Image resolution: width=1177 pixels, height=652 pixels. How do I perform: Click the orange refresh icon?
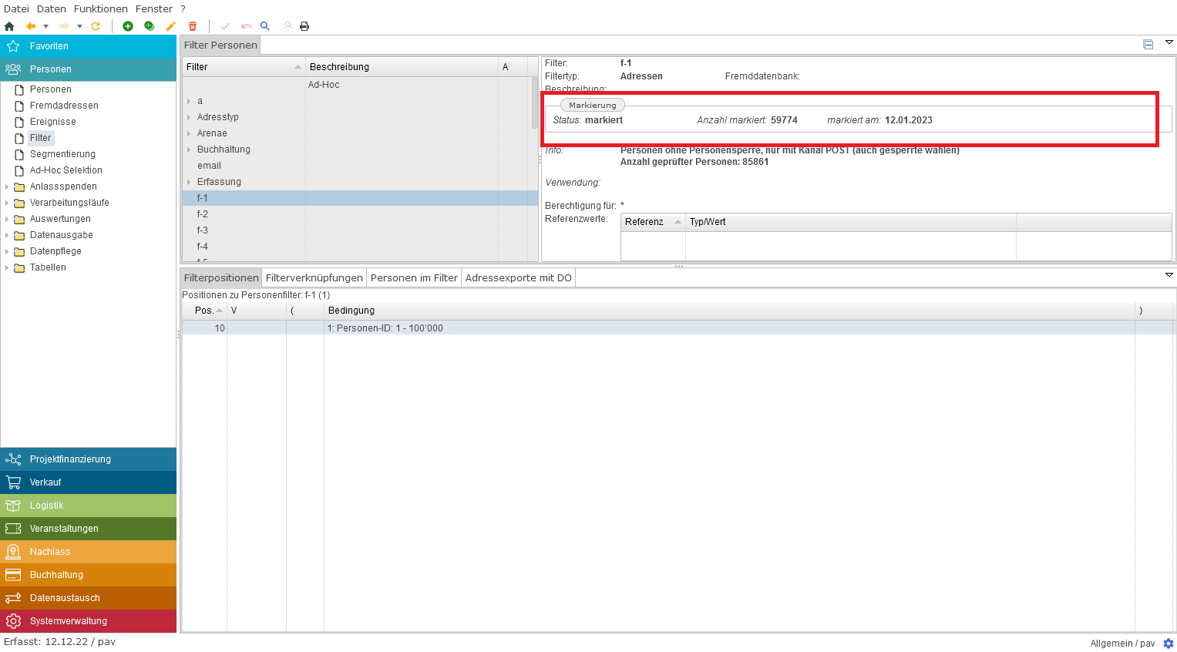pos(96,26)
